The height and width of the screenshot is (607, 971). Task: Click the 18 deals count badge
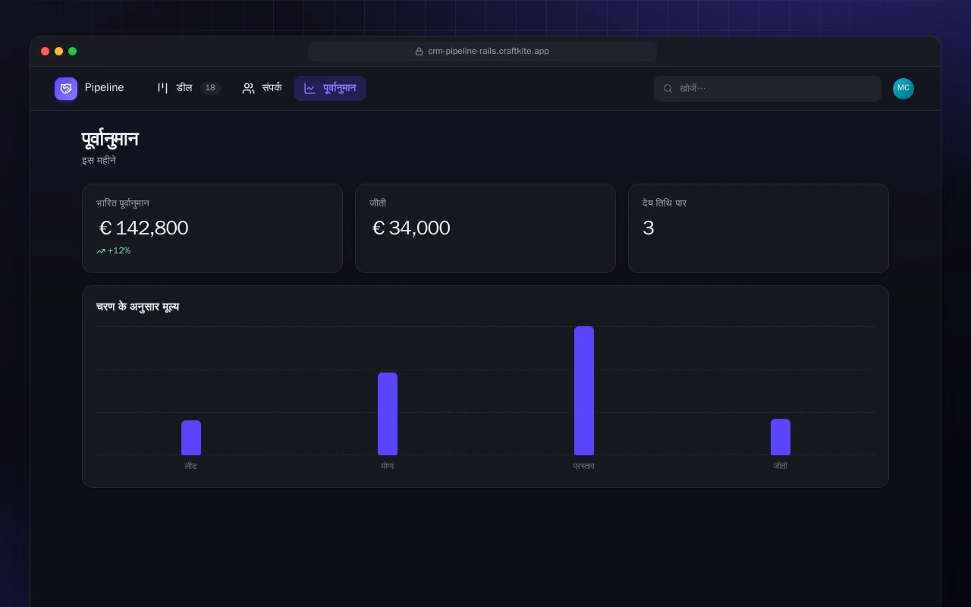[x=210, y=88]
